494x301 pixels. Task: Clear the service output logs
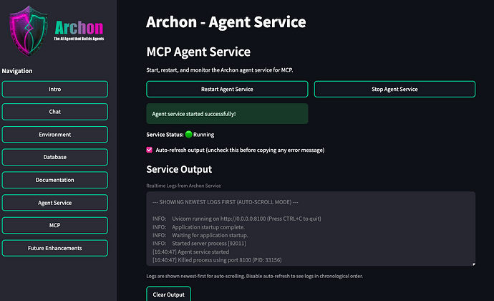[x=168, y=294]
